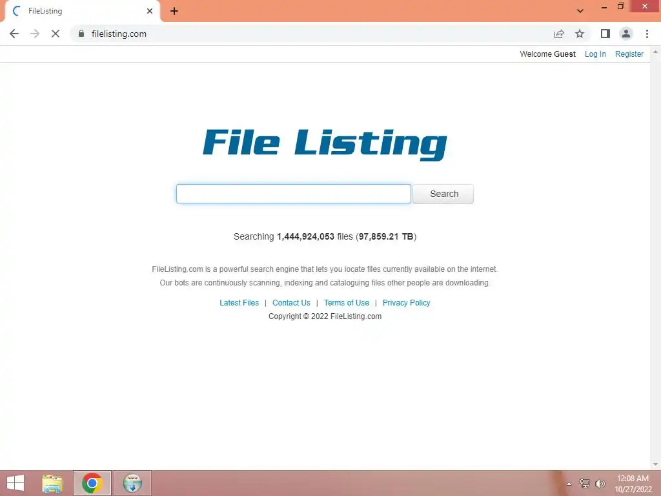The width and height of the screenshot is (661, 496).
Task: Click the page scrollbar down arrow
Action: [655, 464]
